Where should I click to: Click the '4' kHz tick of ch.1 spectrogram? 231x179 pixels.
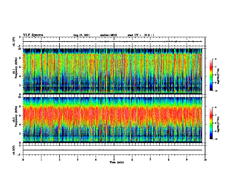point(20,76)
